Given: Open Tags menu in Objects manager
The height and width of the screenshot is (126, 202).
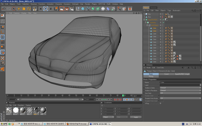Looking at the screenshot, I should pos(169,11).
